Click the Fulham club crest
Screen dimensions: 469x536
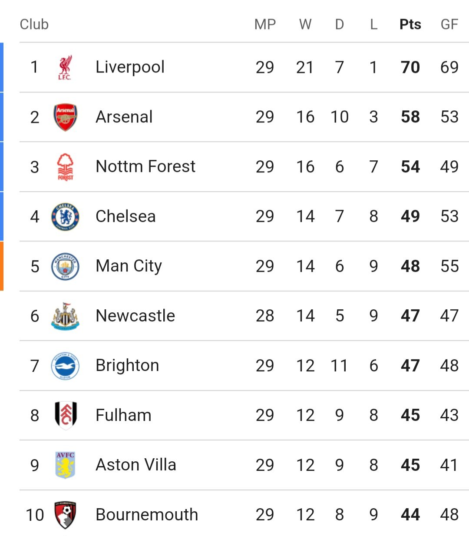tap(66, 415)
